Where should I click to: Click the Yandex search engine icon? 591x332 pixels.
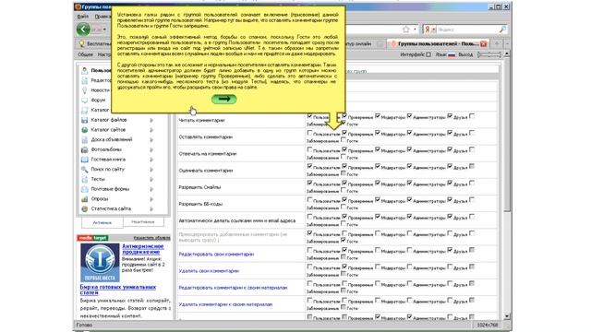click(x=428, y=30)
